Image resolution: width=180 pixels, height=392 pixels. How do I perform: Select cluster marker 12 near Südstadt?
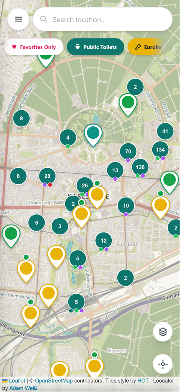coord(104,241)
